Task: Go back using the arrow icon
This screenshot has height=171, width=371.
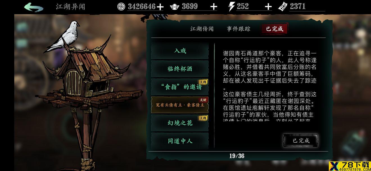Action: [34, 7]
